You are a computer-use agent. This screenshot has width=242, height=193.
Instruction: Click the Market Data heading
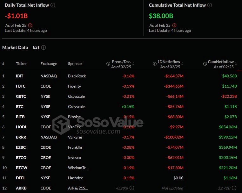pos(15,47)
